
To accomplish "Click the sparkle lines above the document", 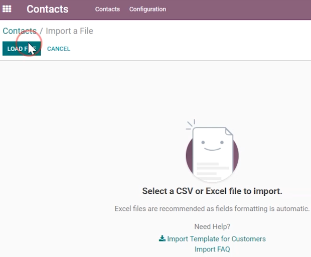I will 191,124.
